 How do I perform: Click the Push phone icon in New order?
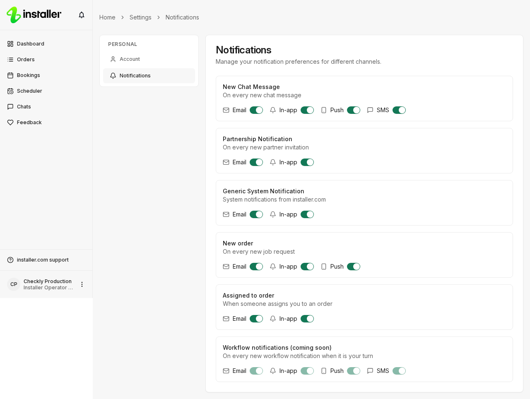point(324,267)
